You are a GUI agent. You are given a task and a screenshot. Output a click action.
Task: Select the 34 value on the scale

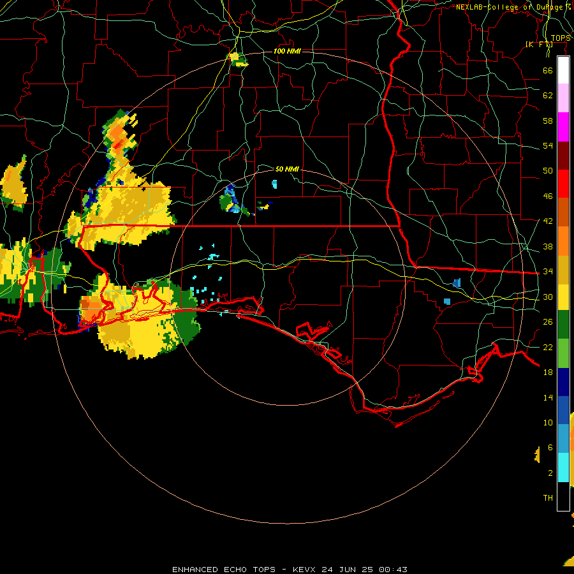click(548, 272)
